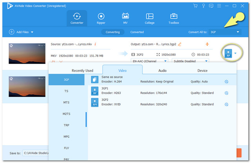Choose the 3GP2 XVID profile row

(162, 102)
